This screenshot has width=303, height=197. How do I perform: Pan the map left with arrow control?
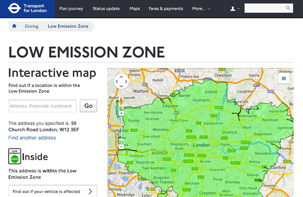pos(116,82)
